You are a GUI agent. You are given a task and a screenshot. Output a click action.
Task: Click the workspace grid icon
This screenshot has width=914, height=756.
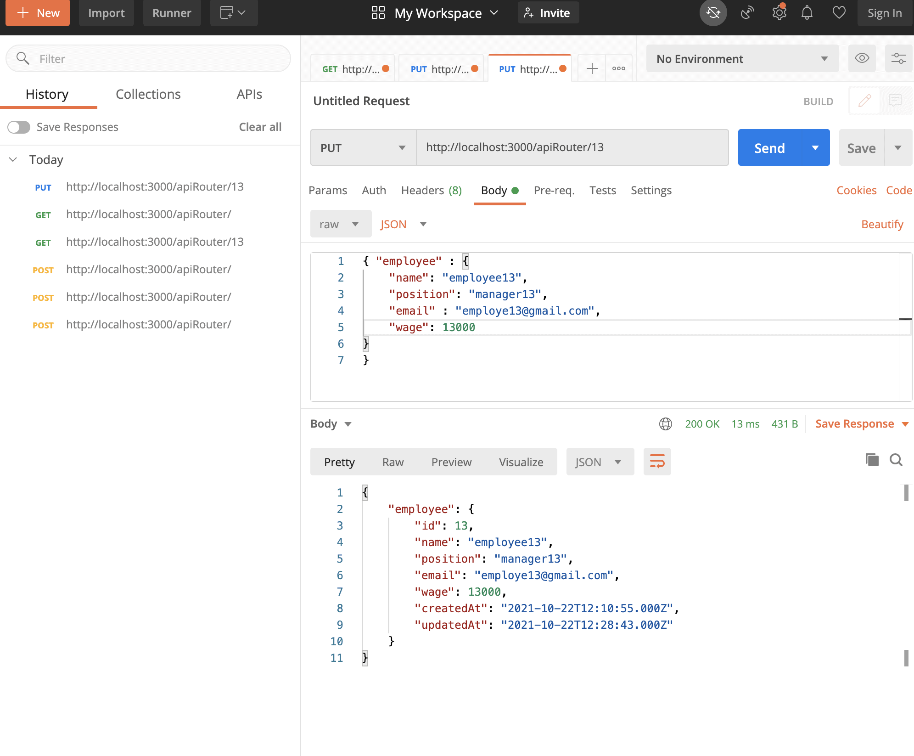tap(378, 12)
